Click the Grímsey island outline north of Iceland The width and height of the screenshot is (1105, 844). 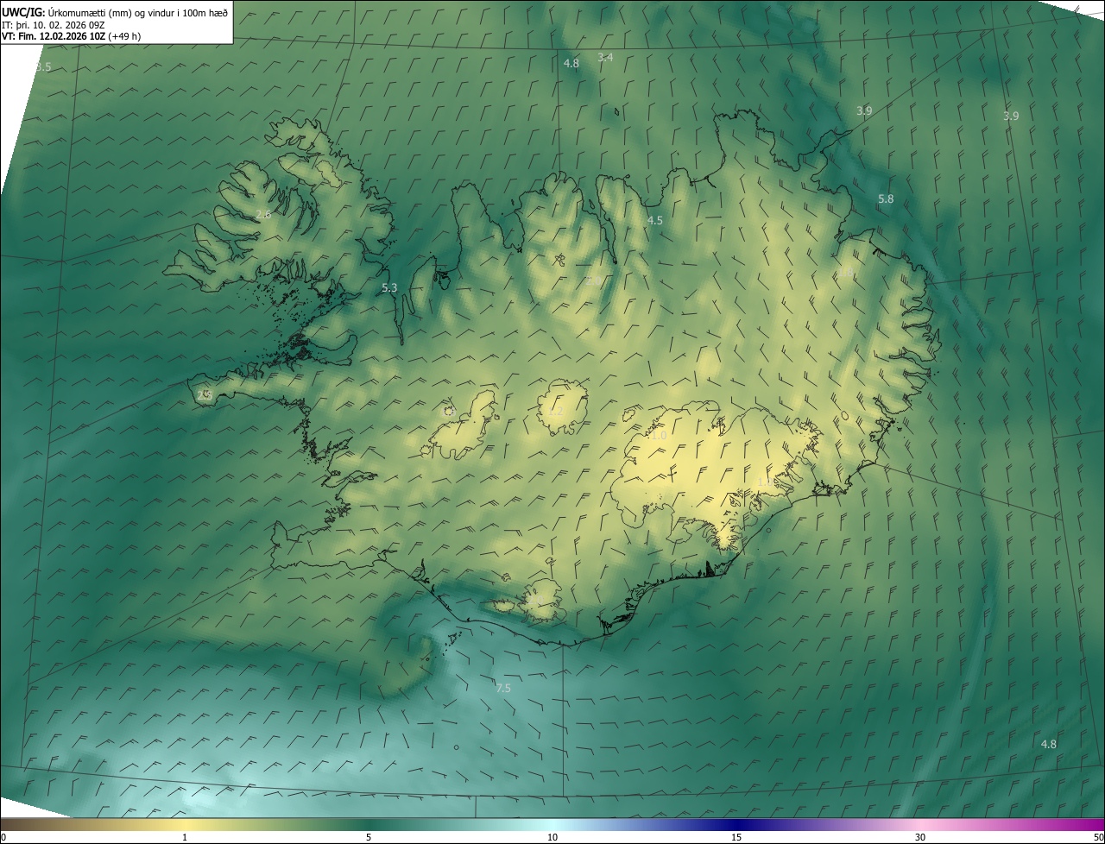click(x=618, y=110)
